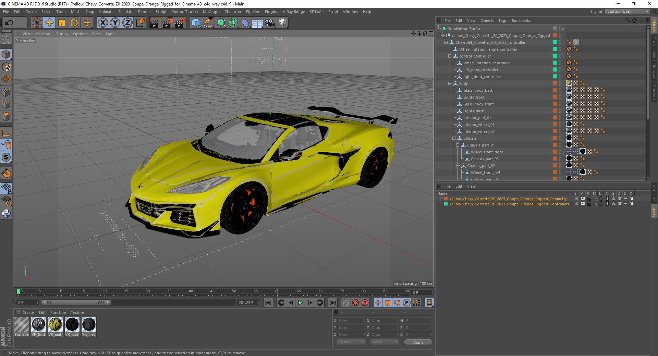Click Render View clapperboard icon
The height and width of the screenshot is (356, 658).
pos(155,23)
